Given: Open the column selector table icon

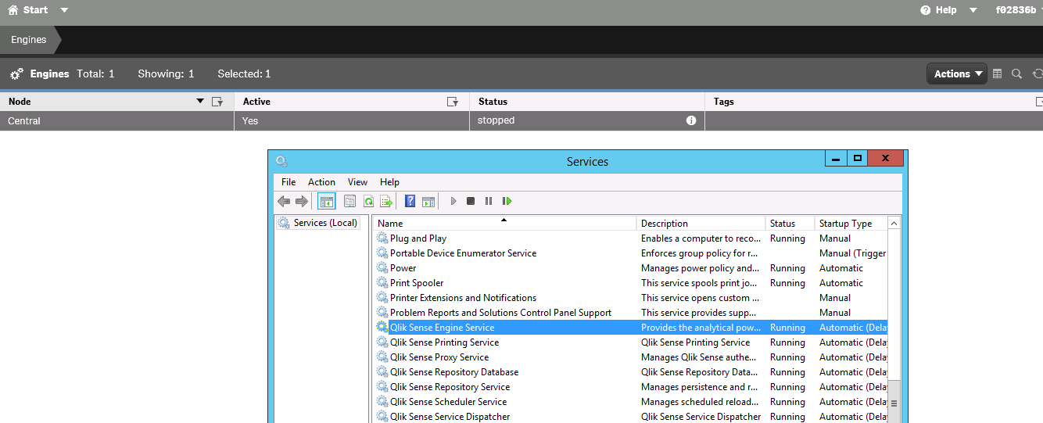Looking at the screenshot, I should (997, 73).
